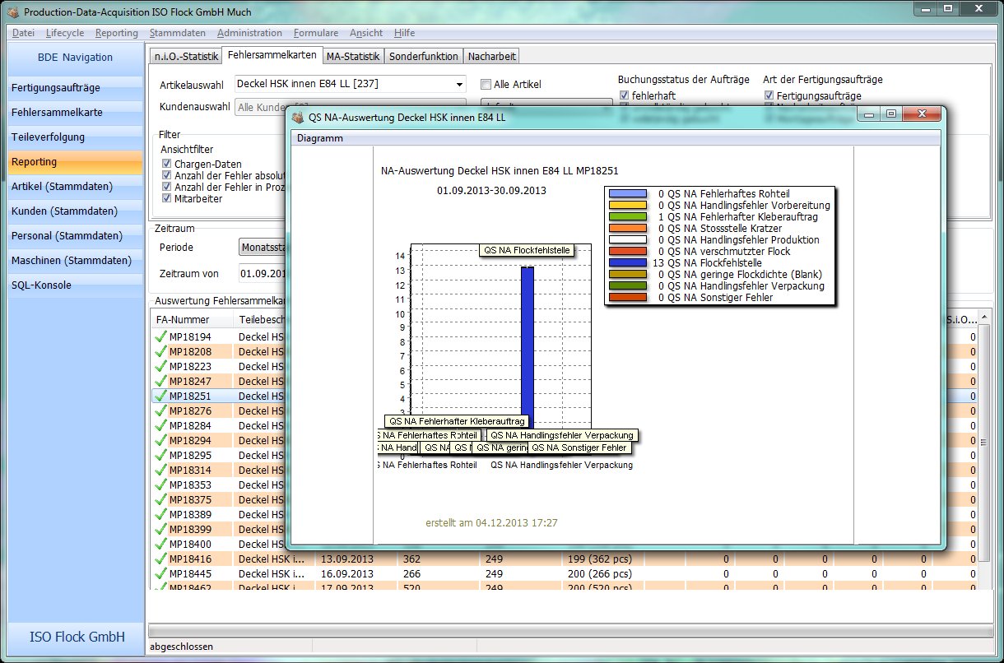Uncheck the fehlerhaft booking status checkbox
1004x663 pixels.
624,96
